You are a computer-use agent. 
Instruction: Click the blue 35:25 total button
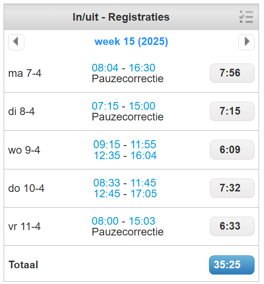[232, 265]
